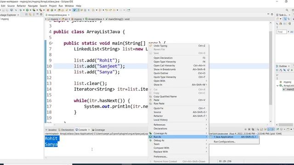This screenshot has width=294, height=165.
Task: Clear the Console output
Action: [x=258, y=129]
